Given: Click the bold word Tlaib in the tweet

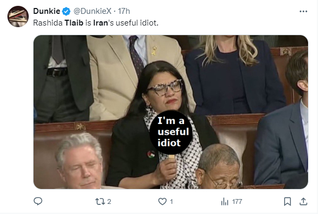Looking at the screenshot, I should [x=73, y=23].
